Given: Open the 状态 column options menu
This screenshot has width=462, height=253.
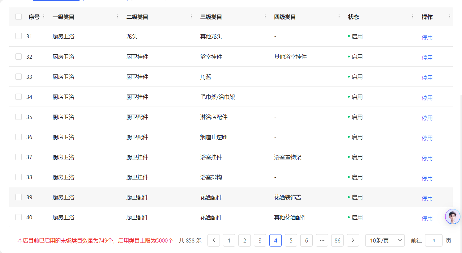Looking at the screenshot, I should tap(413, 17).
